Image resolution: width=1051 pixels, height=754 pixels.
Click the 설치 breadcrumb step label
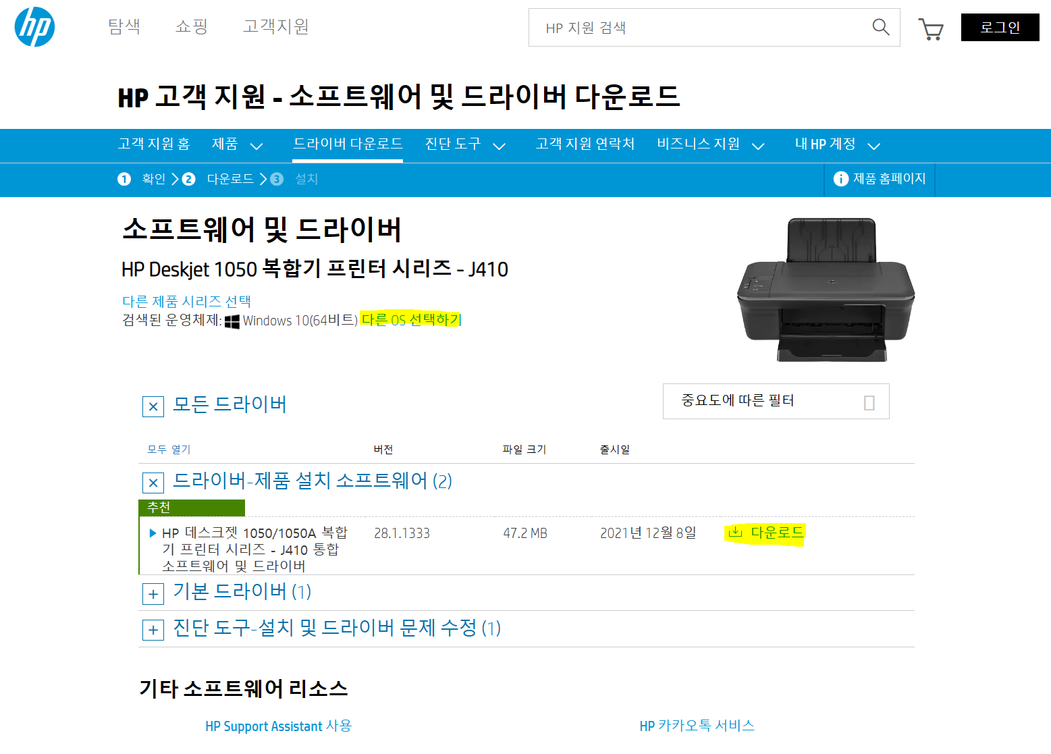306,179
